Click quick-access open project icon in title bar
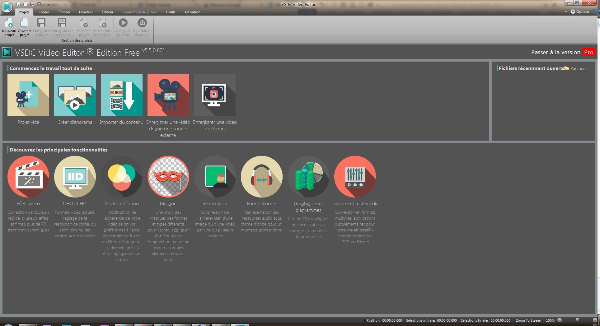The image size is (600, 326). (25, 4)
